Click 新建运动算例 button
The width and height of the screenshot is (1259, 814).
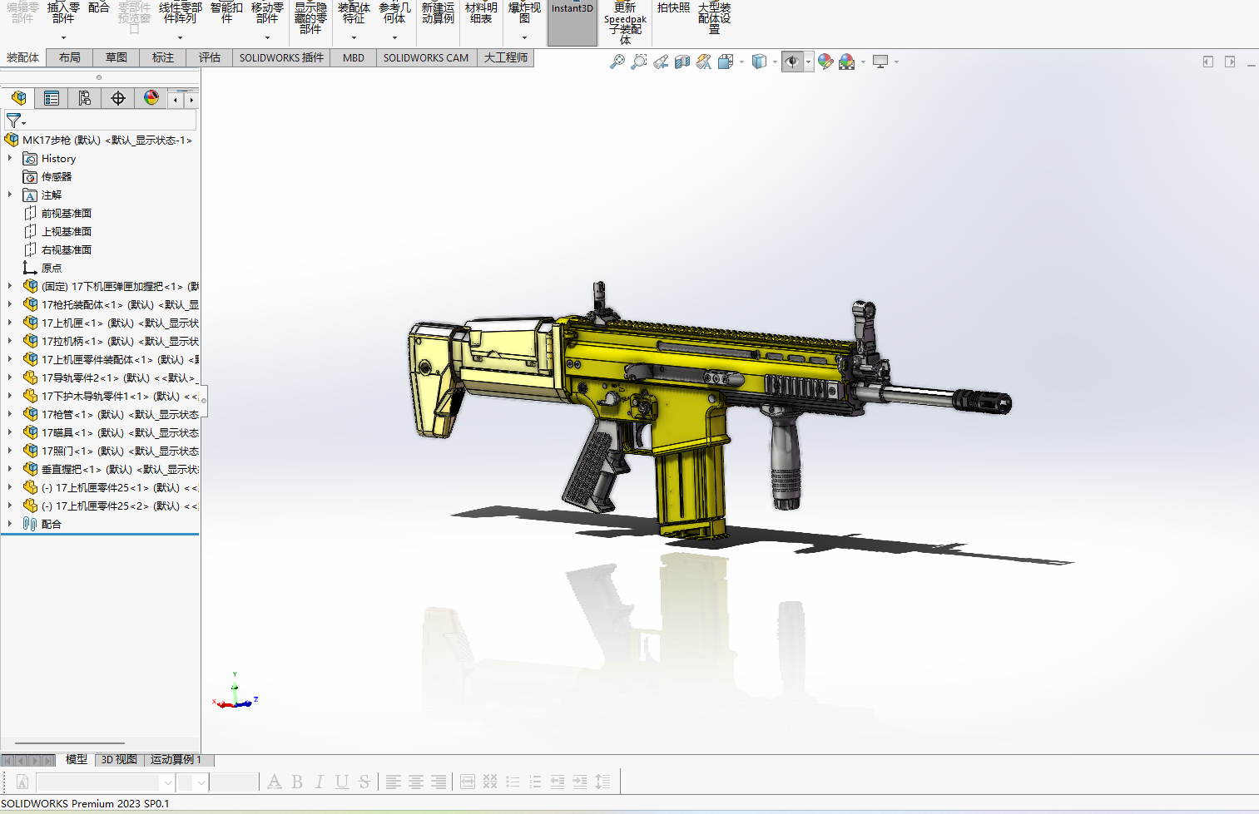(x=438, y=12)
